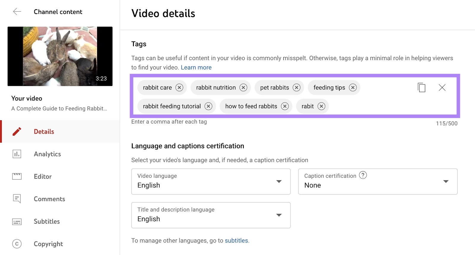Delete the 'pet rabbits' tag
The image size is (475, 255).
click(297, 88)
